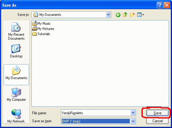The width and height of the screenshot is (172, 128).
Task: Open the Save as type dropdown
Action: coord(133,121)
